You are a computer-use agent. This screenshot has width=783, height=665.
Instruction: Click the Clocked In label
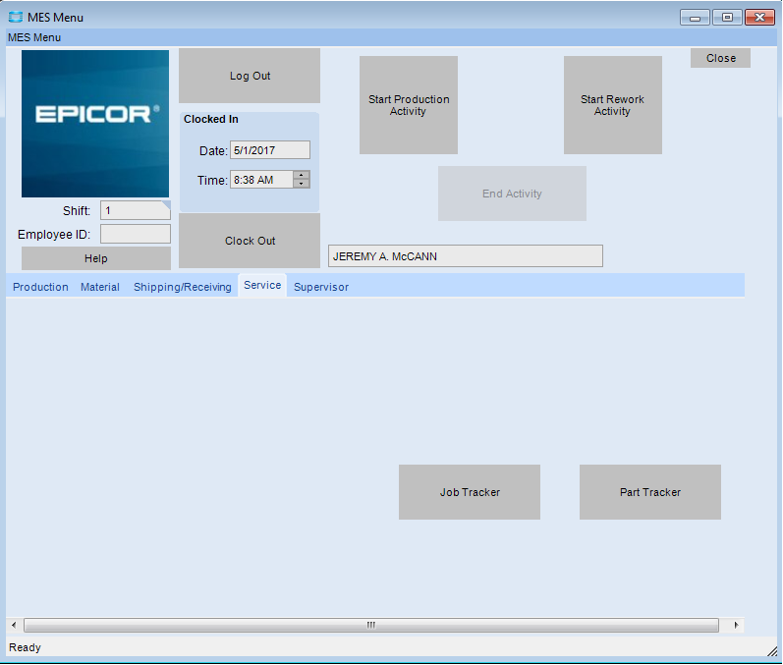[x=210, y=119]
